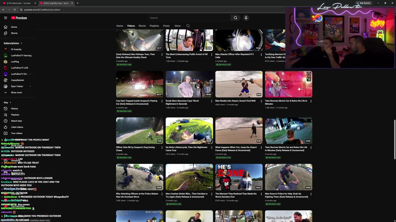Open options for He Stole a Motorcycle video

[212, 147]
